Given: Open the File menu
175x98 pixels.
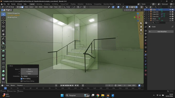Looking at the screenshot, I should pos(5,4).
